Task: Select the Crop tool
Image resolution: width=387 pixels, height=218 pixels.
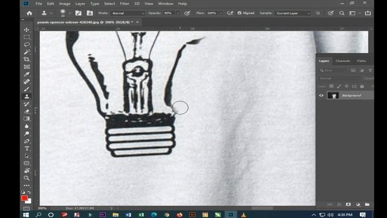Action: pyautogui.click(x=27, y=59)
